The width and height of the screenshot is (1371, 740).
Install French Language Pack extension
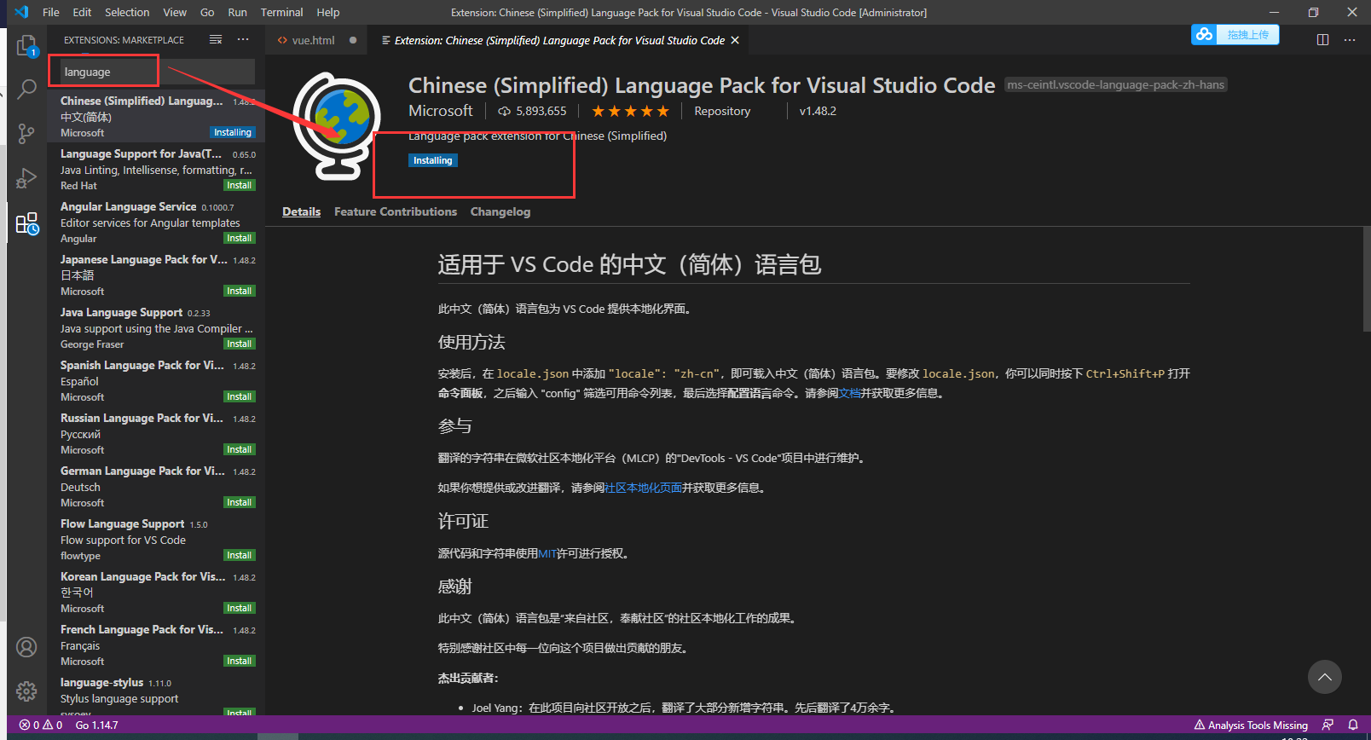tap(239, 661)
